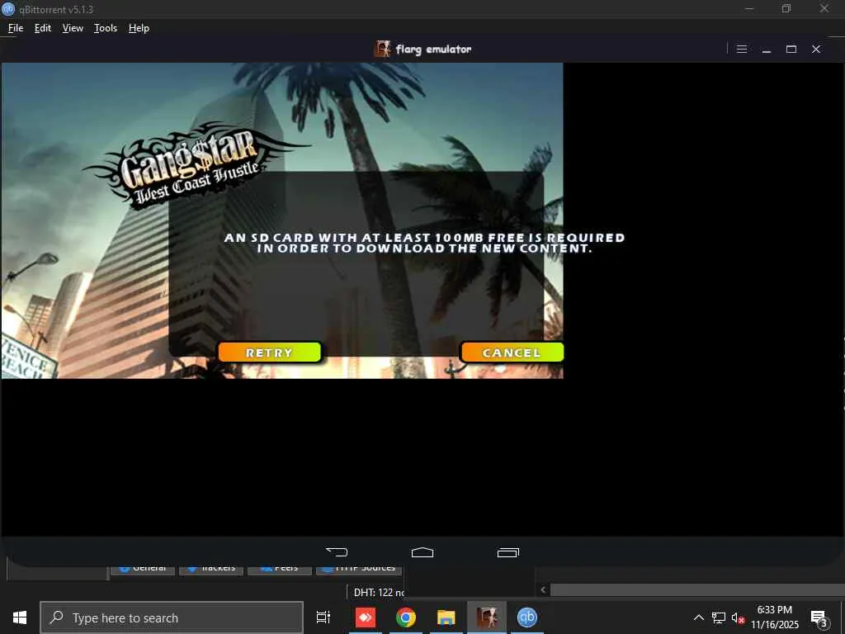The image size is (845, 634).
Task: Close the qBittorrent window
Action: [824, 8]
